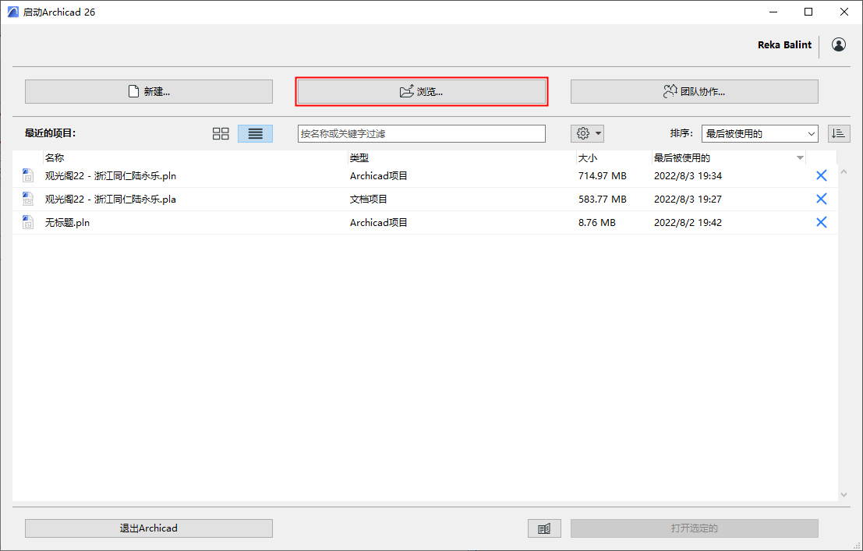Image resolution: width=863 pixels, height=551 pixels.
Task: Click the file icon of 无标题.pln row
Action: 27,223
